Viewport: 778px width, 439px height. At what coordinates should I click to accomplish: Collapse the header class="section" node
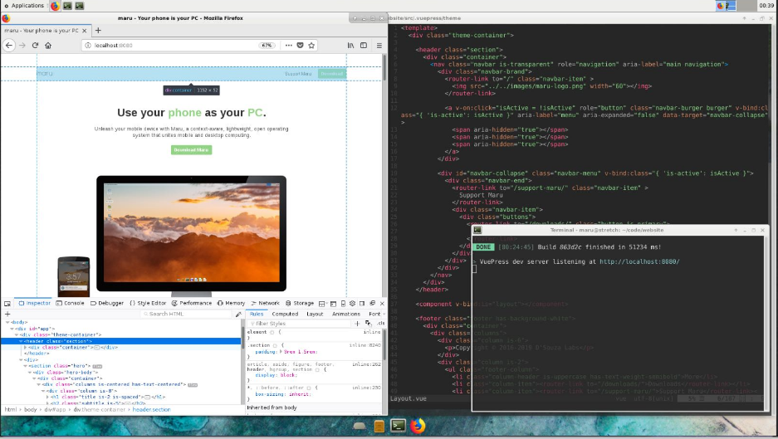tap(22, 341)
